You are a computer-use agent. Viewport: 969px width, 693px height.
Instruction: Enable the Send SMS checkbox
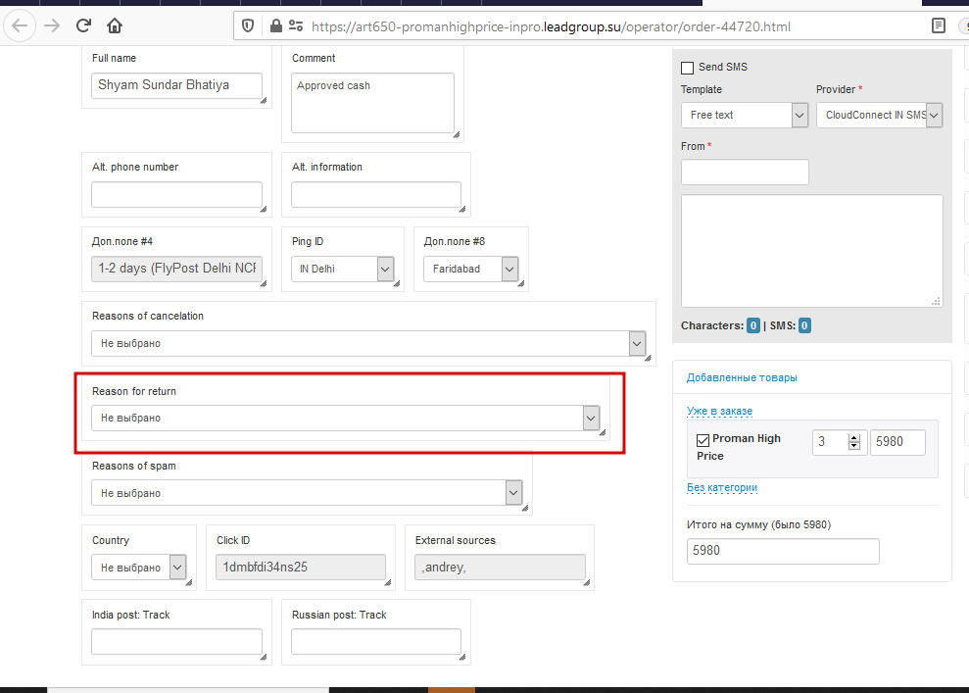tap(687, 68)
